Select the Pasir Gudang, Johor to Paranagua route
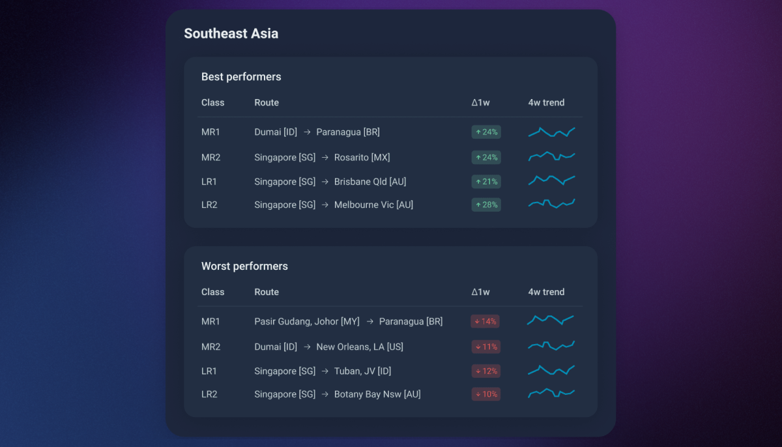 coord(349,322)
